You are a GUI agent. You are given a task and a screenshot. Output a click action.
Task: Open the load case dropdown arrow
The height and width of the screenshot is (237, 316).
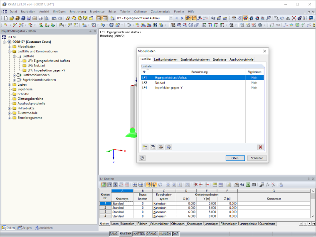[x=171, y=18]
